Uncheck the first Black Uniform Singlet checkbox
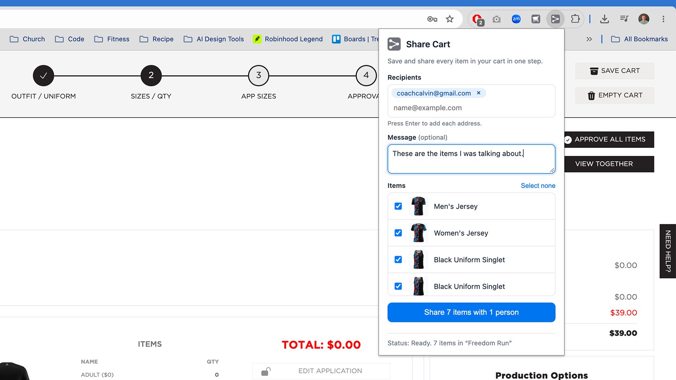Viewport: 676px width, 380px height. (x=398, y=259)
